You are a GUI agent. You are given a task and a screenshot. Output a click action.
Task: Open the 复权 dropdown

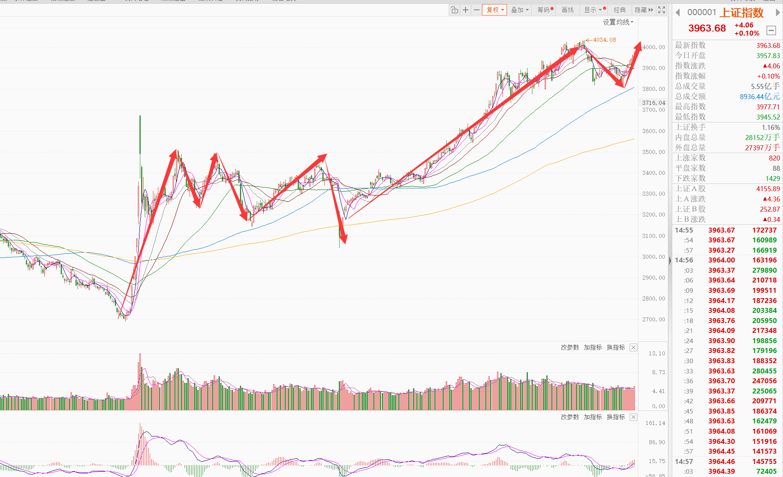pos(495,10)
